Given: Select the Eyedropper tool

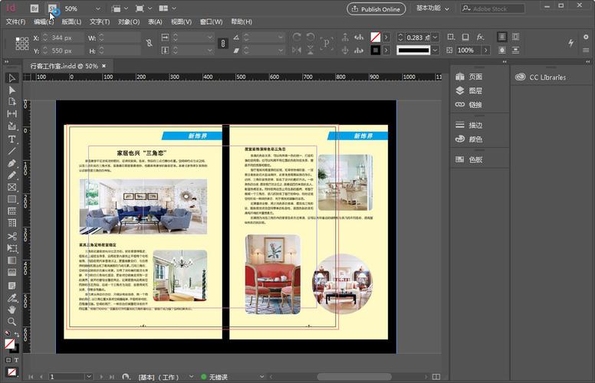Looking at the screenshot, I should 12,298.
